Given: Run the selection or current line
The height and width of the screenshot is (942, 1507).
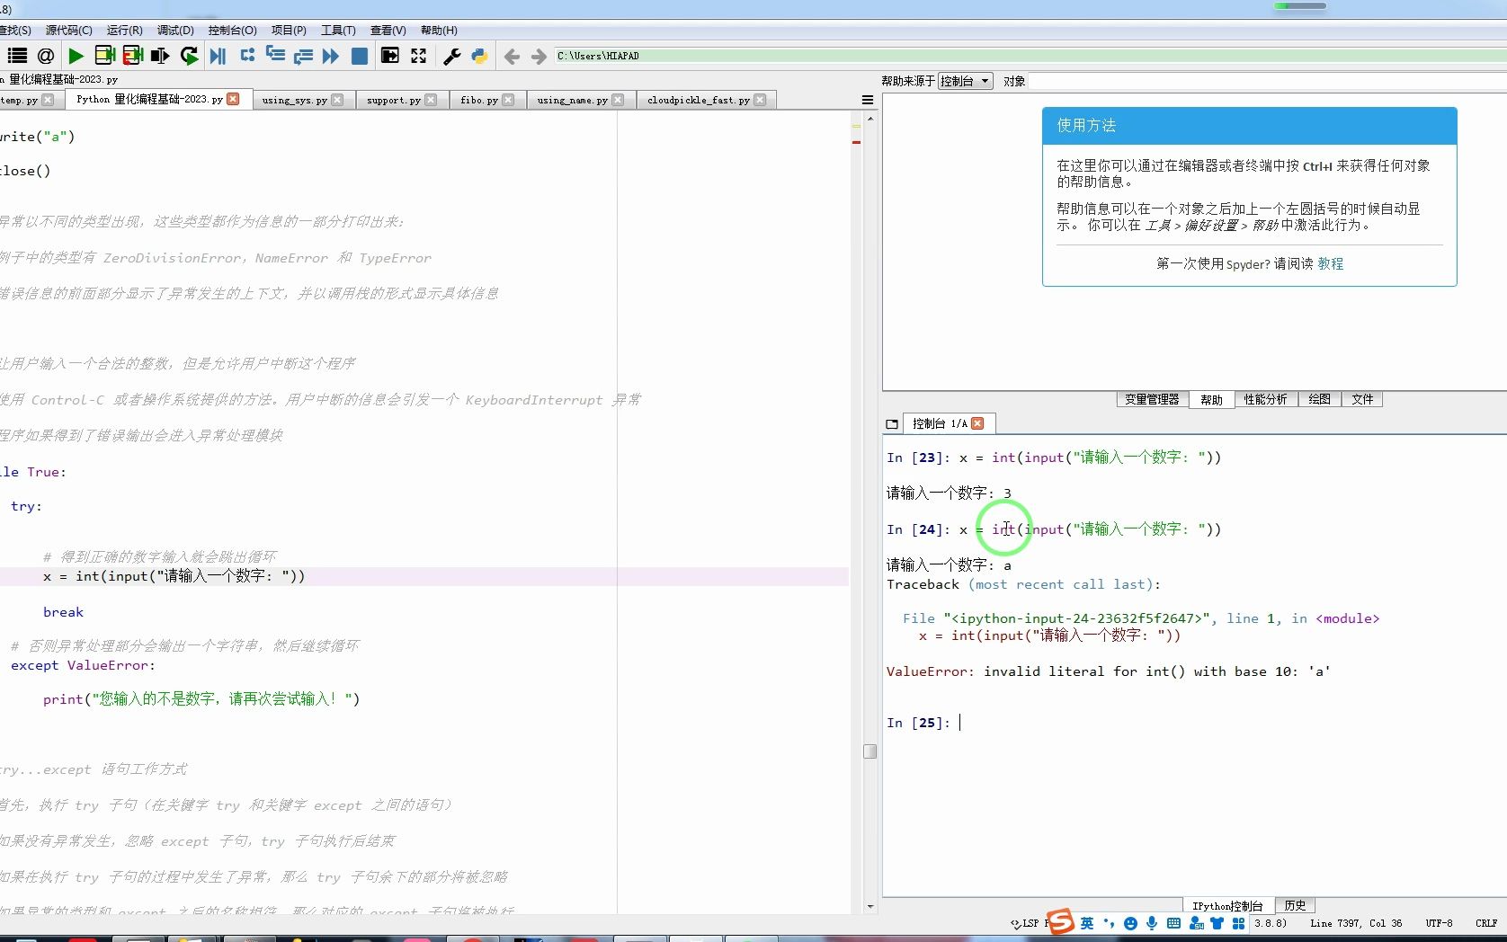Looking at the screenshot, I should tap(161, 56).
